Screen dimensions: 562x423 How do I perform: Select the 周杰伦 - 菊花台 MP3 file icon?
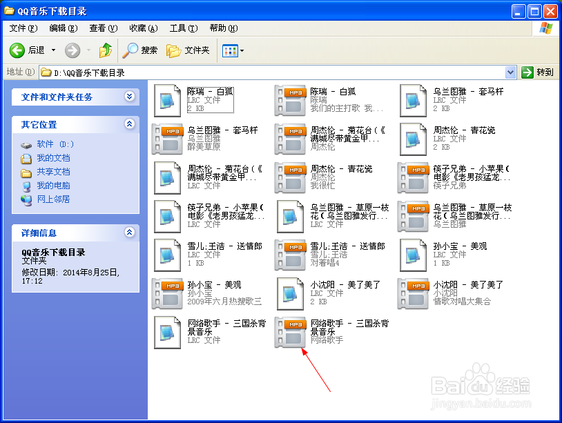click(290, 139)
